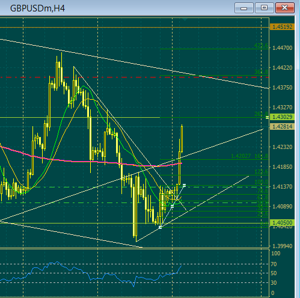Select the 1.40500 price level label
300x298 pixels.
pyautogui.click(x=282, y=222)
